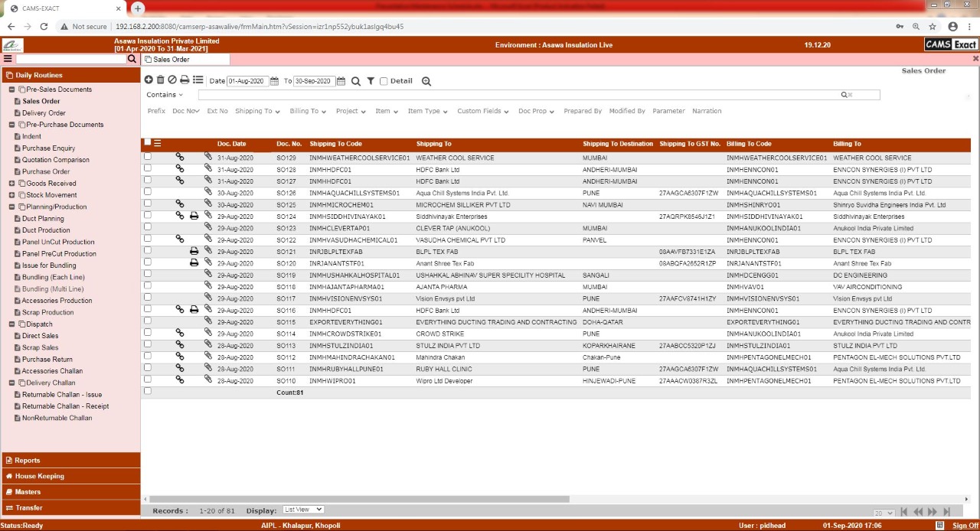The height and width of the screenshot is (531, 980).
Task: Open calculator icon in the status bar
Action: 939,526
